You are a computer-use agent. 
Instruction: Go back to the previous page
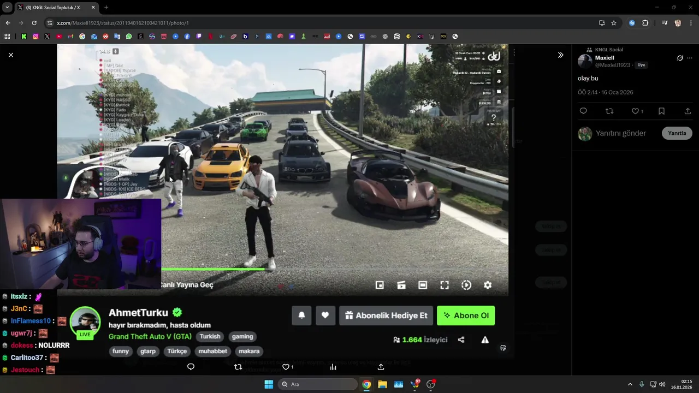point(8,23)
